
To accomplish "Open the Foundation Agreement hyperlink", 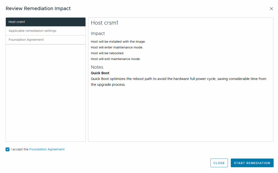I will 47,149.
